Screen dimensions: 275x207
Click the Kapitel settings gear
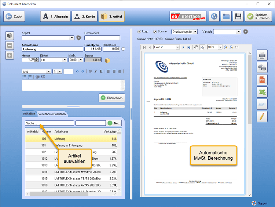pos(79,38)
